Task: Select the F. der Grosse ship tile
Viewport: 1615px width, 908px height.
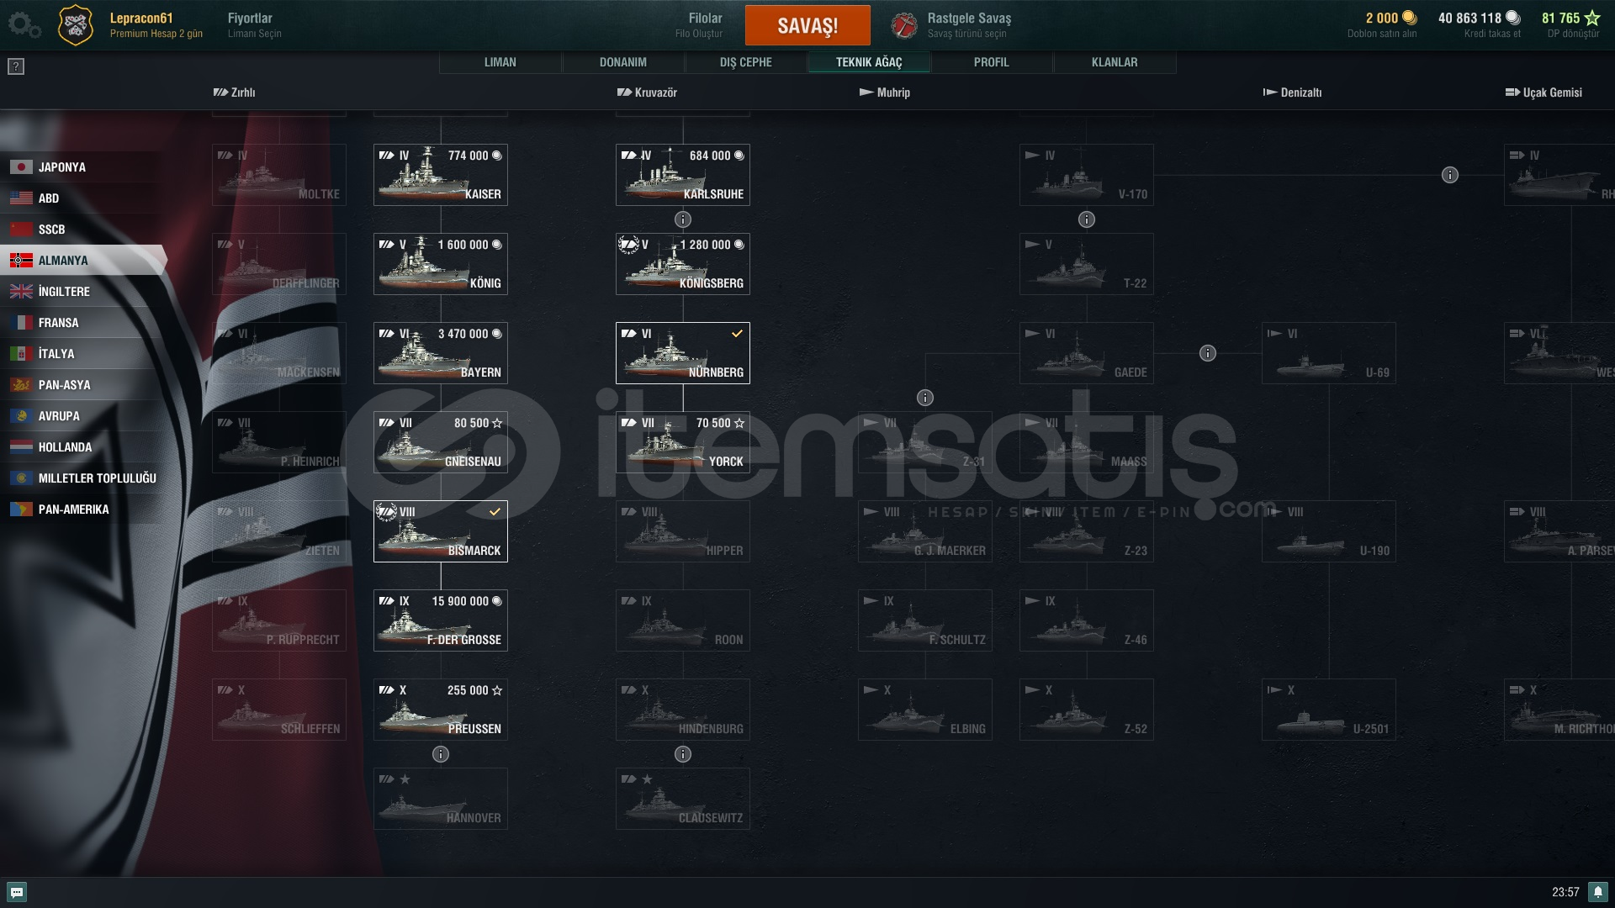Action: [441, 620]
